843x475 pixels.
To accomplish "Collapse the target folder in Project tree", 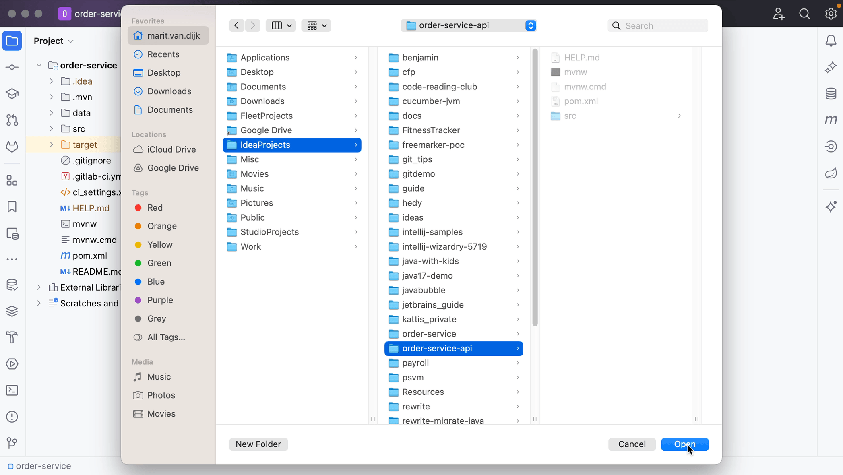I will (51, 145).
